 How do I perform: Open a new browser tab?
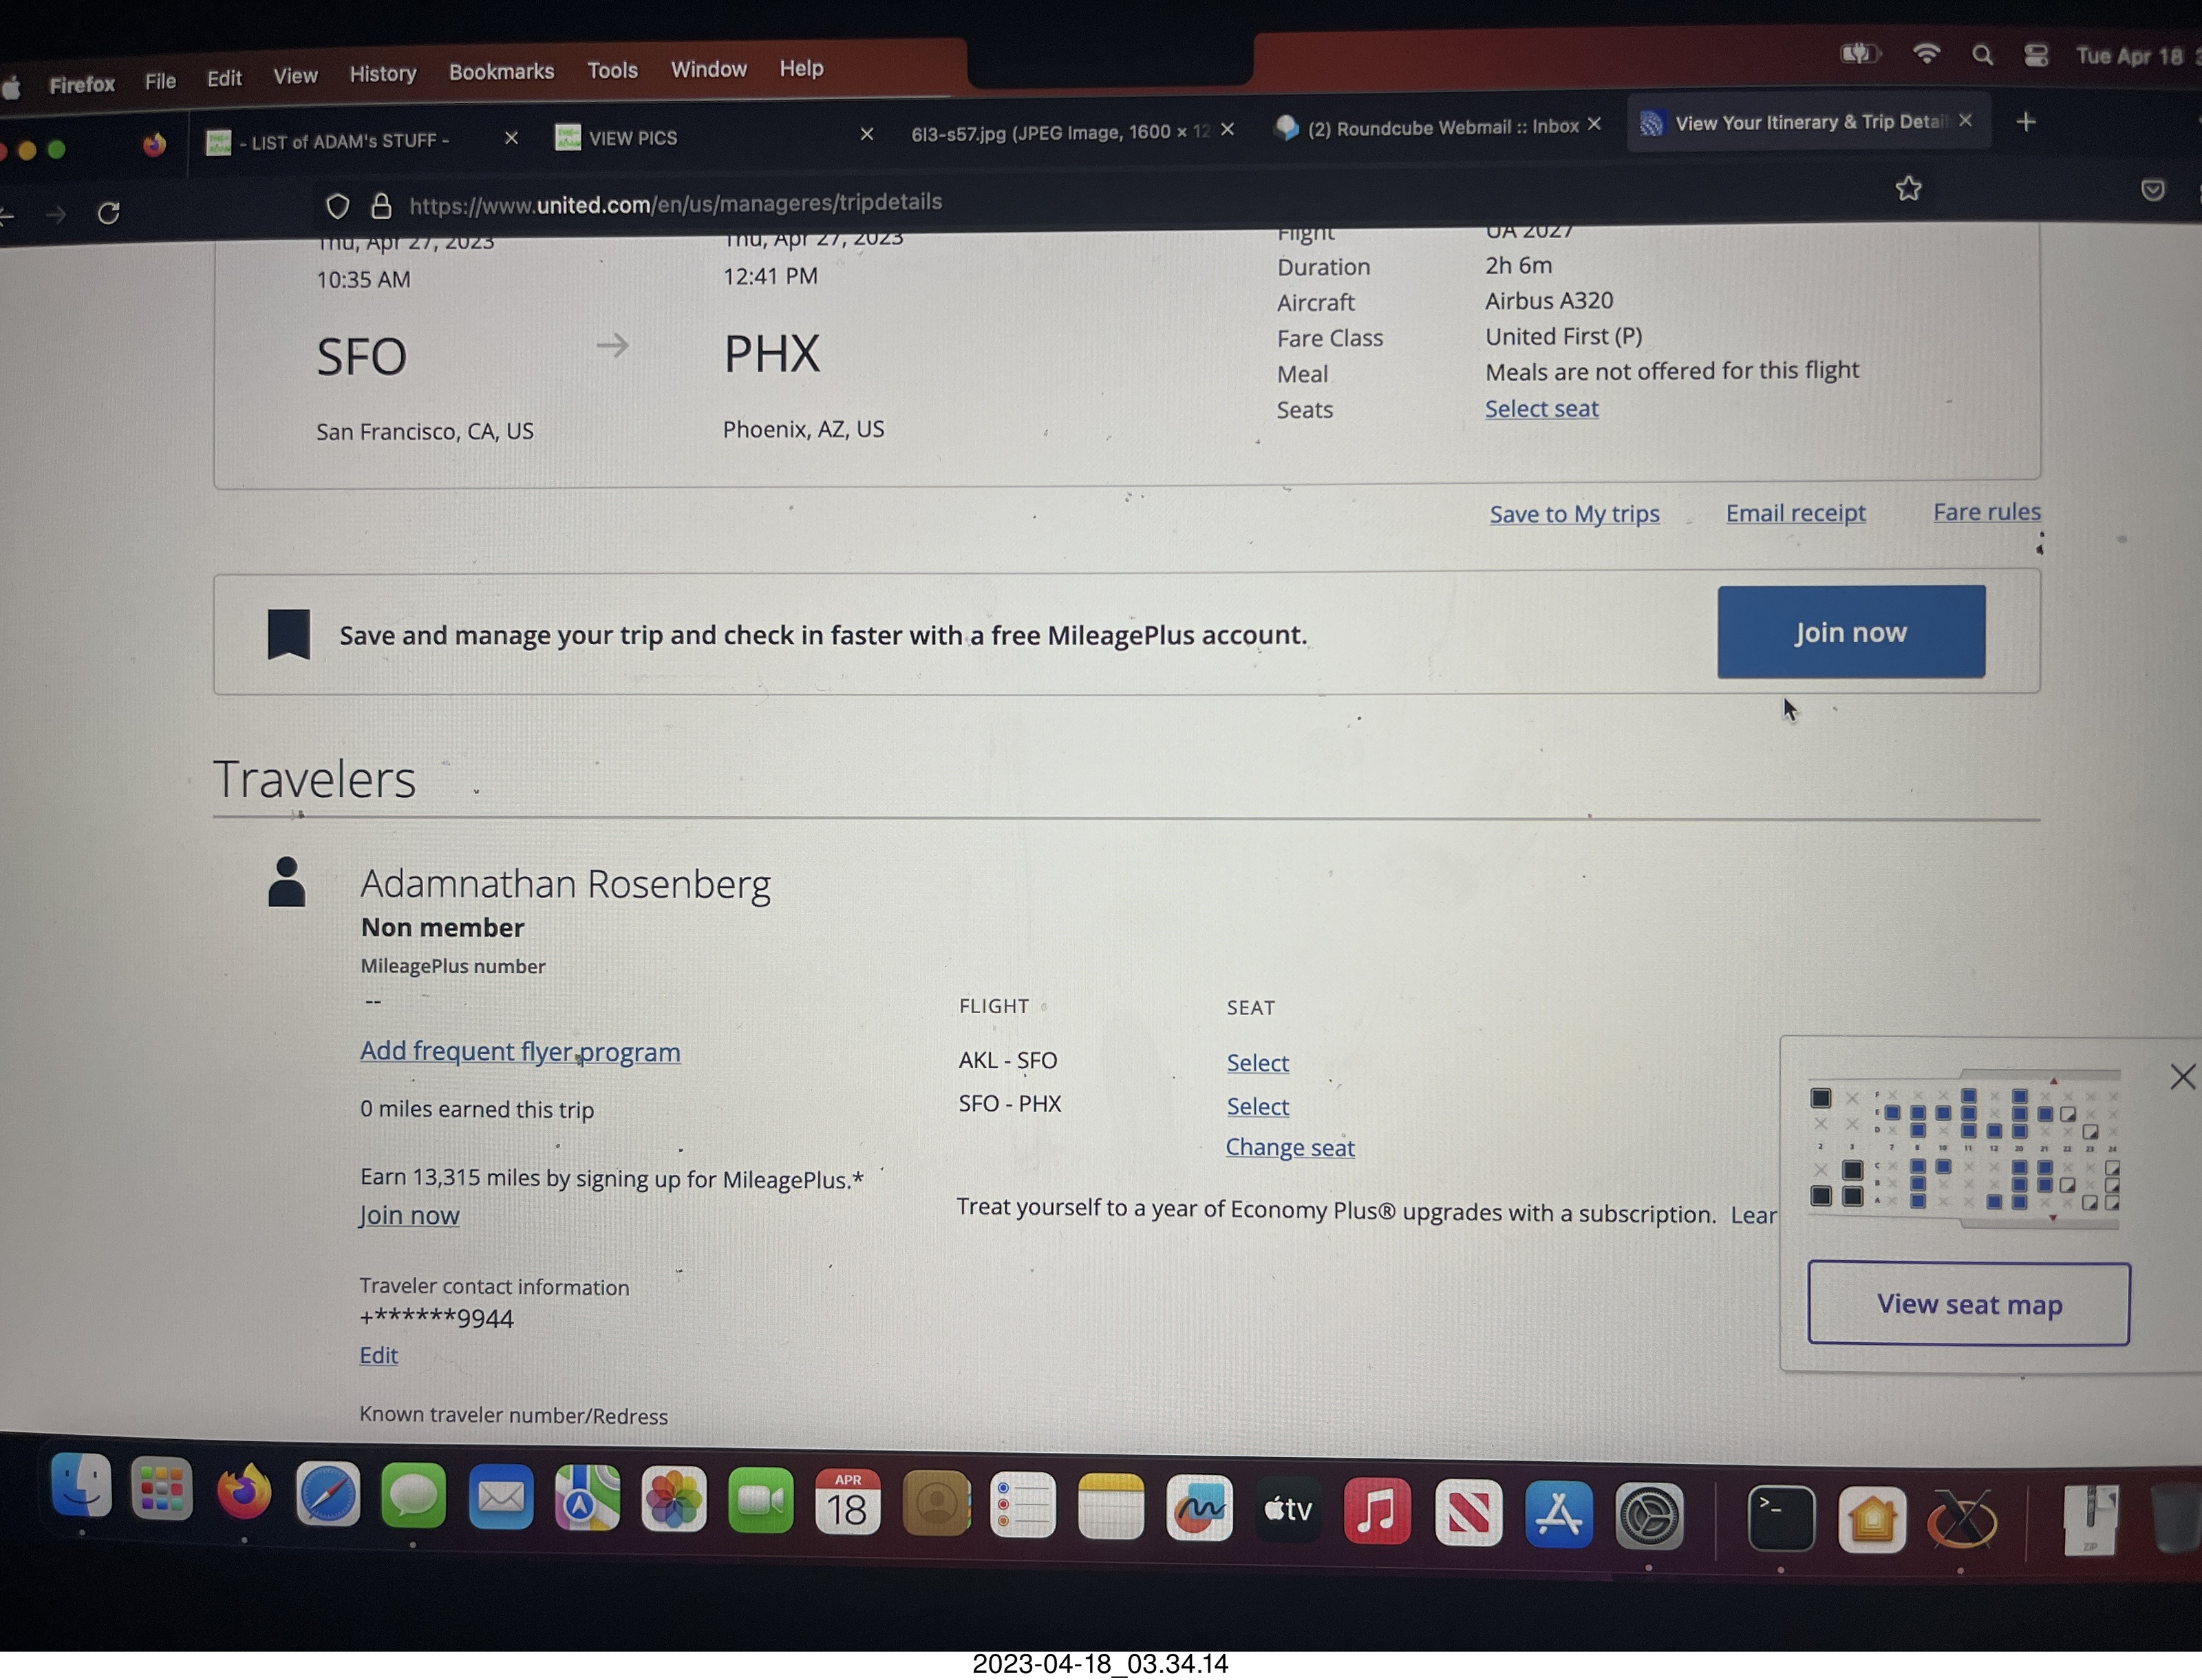(2025, 122)
